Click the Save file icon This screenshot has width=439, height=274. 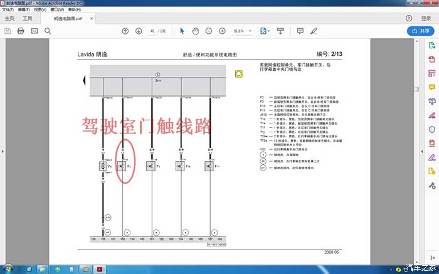tap(8, 31)
